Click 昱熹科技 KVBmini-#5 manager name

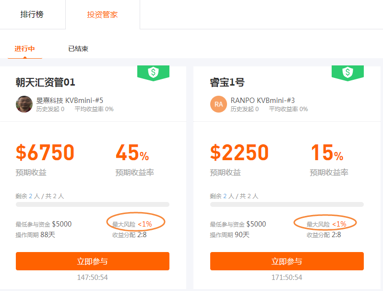(70, 101)
